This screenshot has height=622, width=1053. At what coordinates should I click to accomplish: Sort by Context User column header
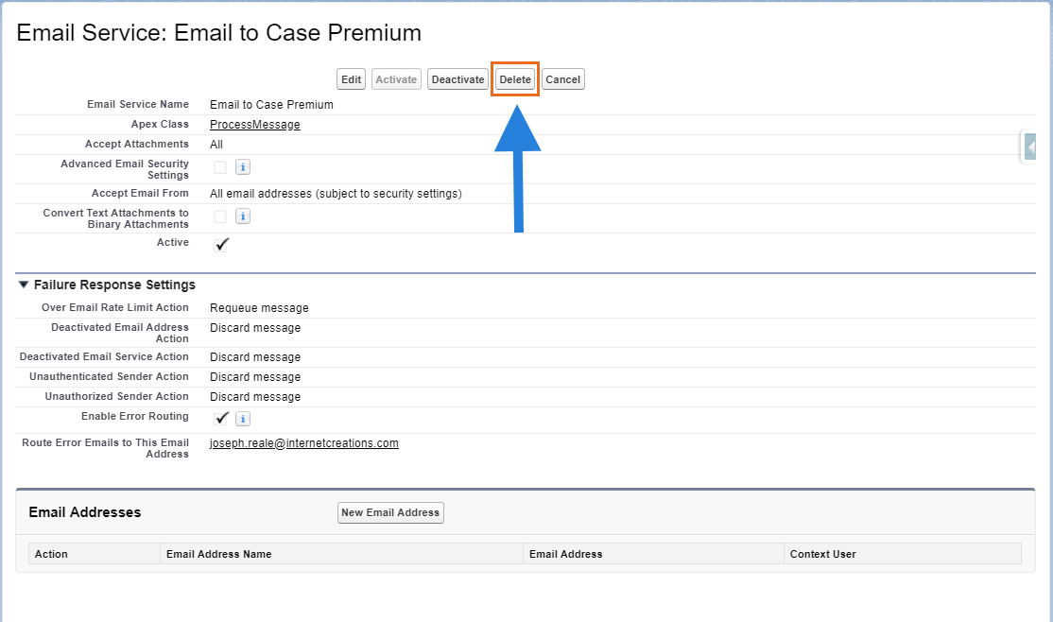point(822,554)
